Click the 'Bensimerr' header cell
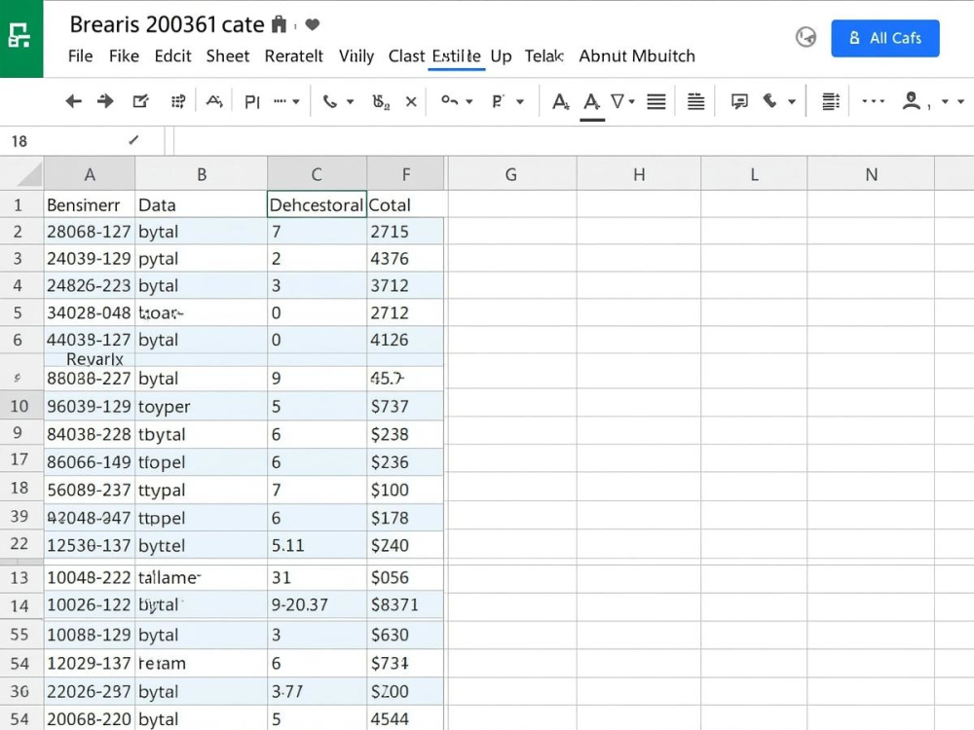The image size is (974, 730). [x=90, y=204]
